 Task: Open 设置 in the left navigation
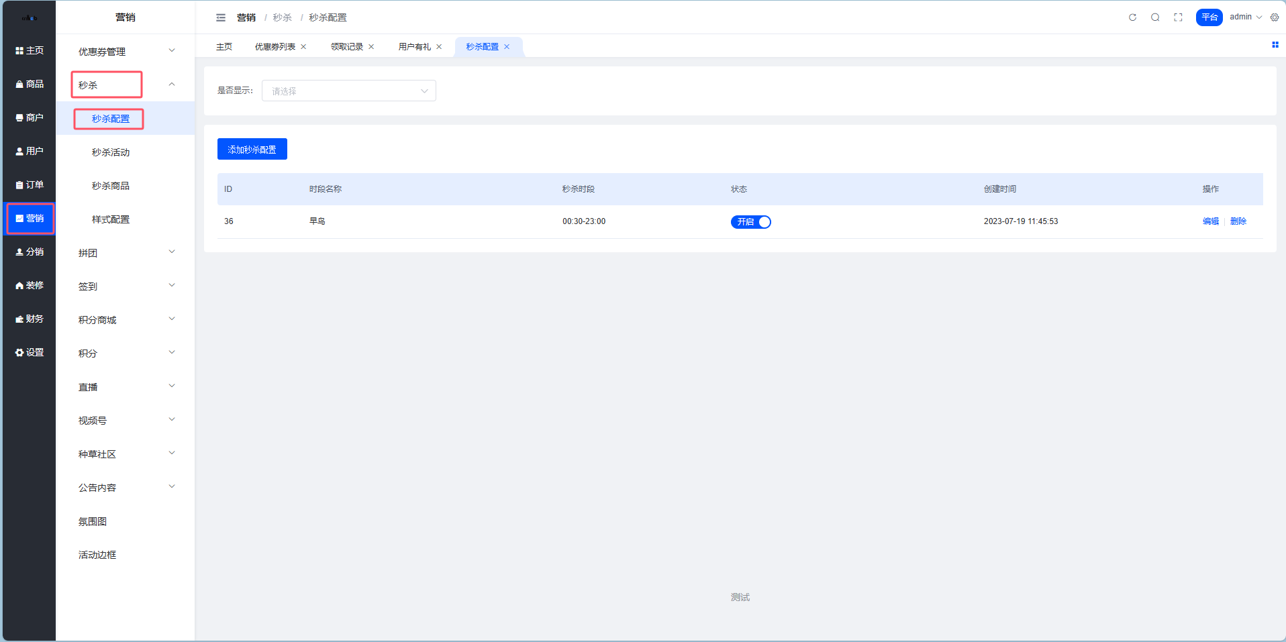[x=30, y=352]
